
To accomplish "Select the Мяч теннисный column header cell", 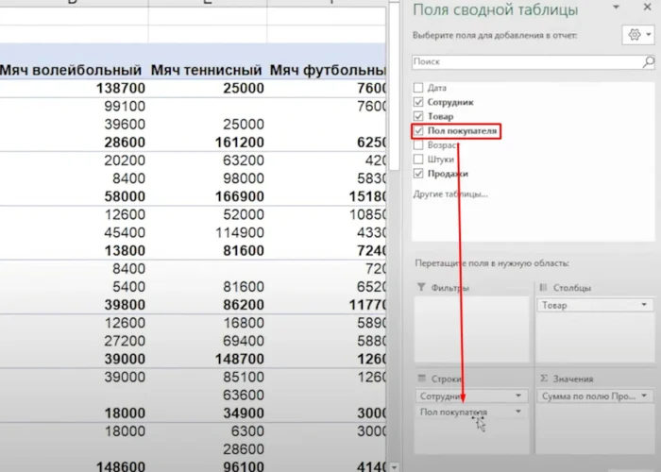I will [207, 70].
